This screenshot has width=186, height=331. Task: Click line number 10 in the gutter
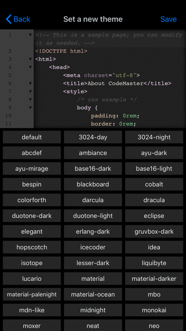pos(8,116)
